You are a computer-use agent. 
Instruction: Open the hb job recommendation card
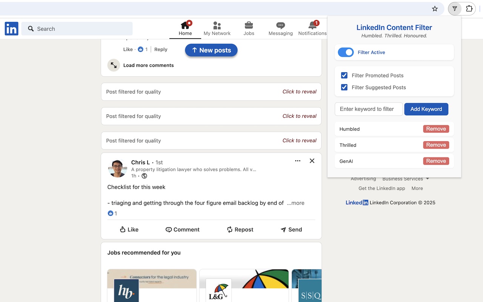click(x=152, y=285)
